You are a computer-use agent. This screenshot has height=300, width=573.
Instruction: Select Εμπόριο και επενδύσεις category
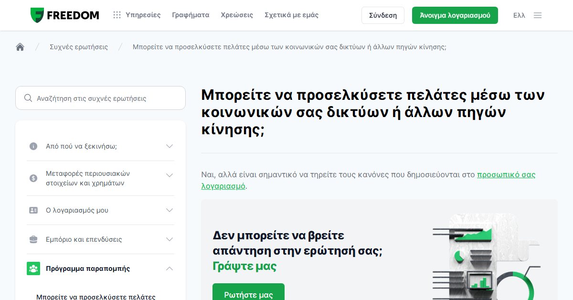[84, 239]
